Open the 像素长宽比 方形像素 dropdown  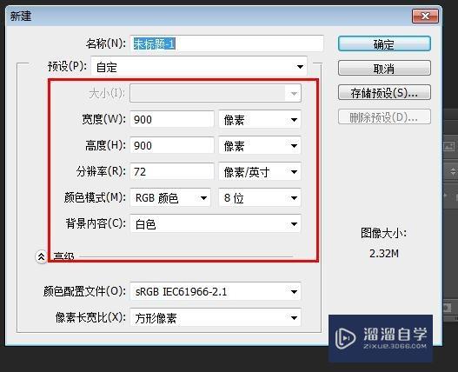click(x=216, y=317)
